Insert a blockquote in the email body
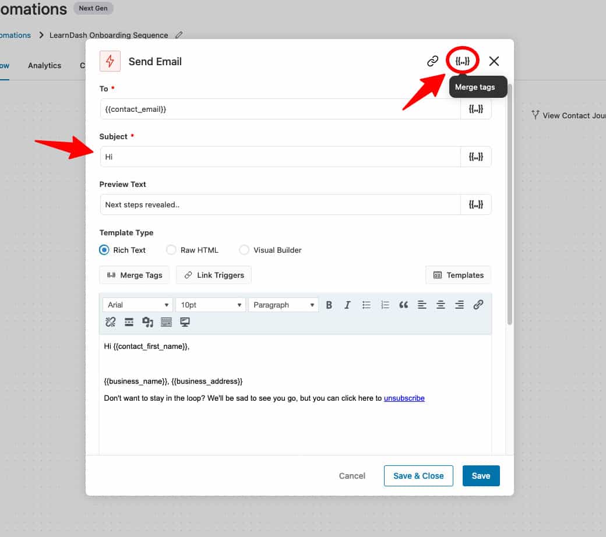The image size is (606, 537). 404,304
